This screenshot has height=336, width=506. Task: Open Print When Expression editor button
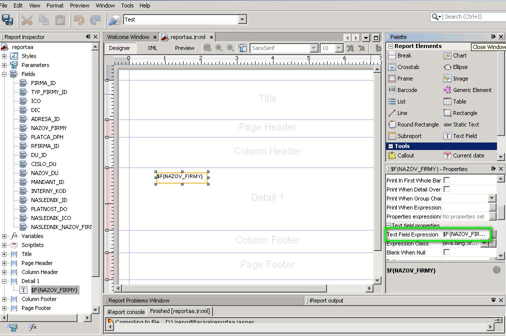pyautogui.click(x=492, y=207)
